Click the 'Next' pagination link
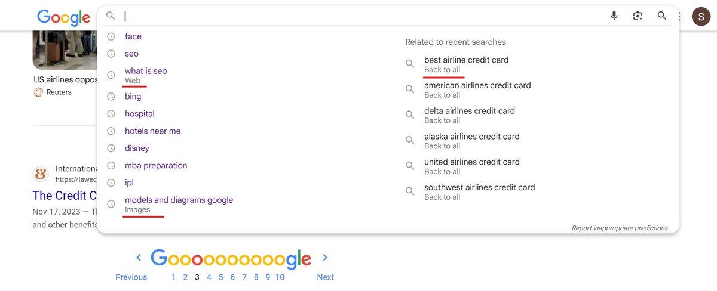This screenshot has height=291, width=717. (326, 277)
